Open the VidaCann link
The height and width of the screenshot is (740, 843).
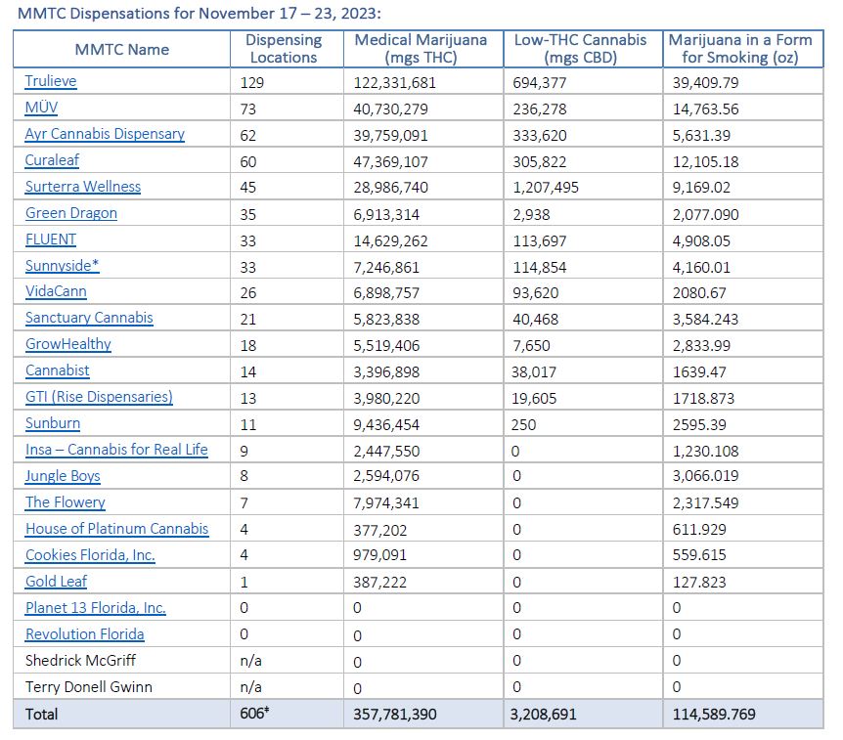(56, 291)
